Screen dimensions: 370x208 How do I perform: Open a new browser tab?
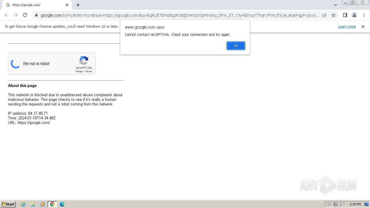click(x=78, y=5)
